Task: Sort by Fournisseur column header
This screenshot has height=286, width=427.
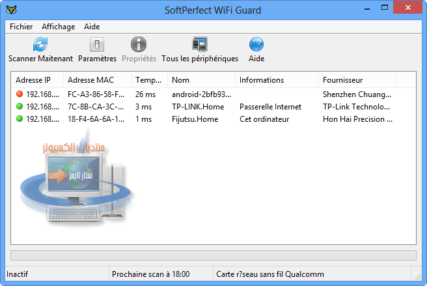Action: tap(357, 80)
